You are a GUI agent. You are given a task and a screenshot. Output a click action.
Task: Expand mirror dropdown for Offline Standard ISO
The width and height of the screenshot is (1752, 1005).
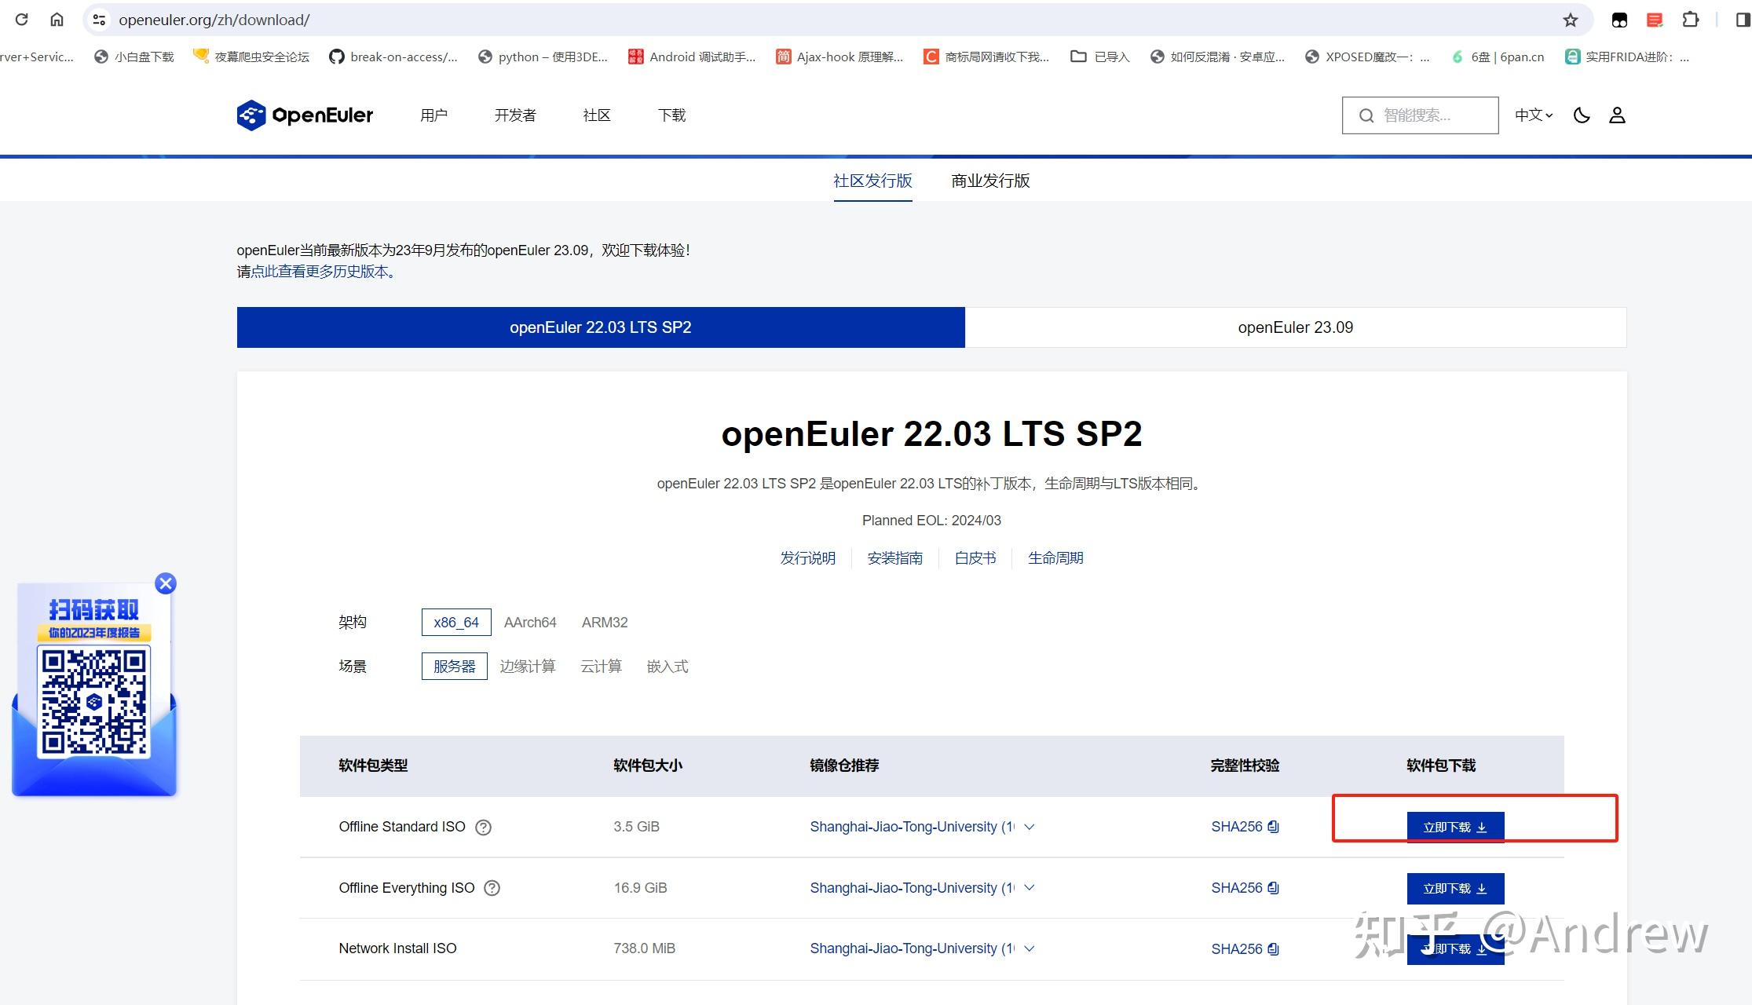pyautogui.click(x=1030, y=827)
